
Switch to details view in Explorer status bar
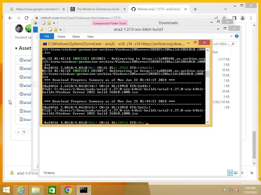tap(230, 173)
